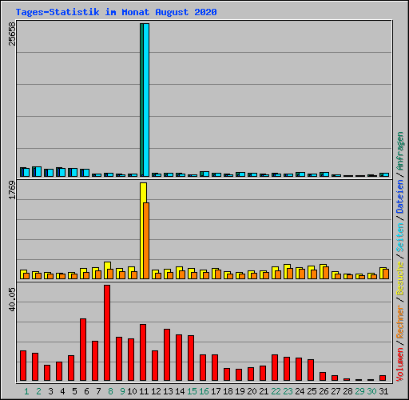The height and width of the screenshot is (400, 409).
Task: Click the red Volumen bar for day 13
Action: tap(167, 355)
